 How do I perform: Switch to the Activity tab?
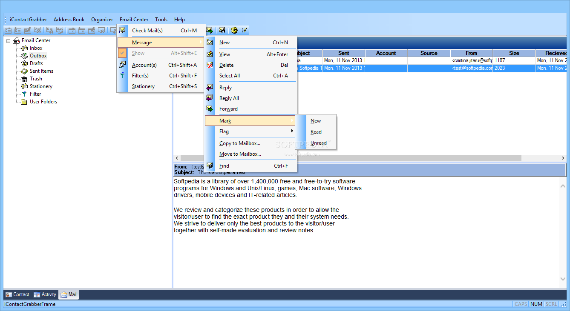(45, 294)
